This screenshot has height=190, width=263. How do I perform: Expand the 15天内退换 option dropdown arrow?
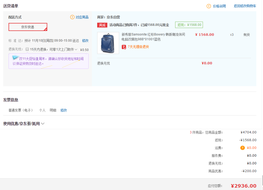76,49
